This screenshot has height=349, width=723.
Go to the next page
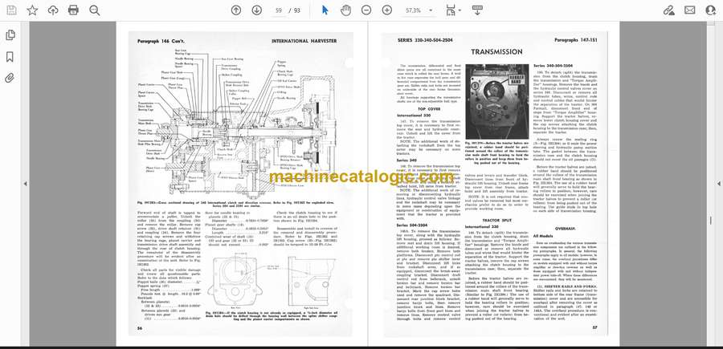click(x=257, y=10)
